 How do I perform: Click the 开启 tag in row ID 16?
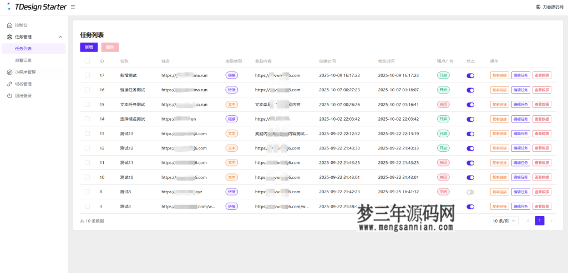(x=443, y=90)
